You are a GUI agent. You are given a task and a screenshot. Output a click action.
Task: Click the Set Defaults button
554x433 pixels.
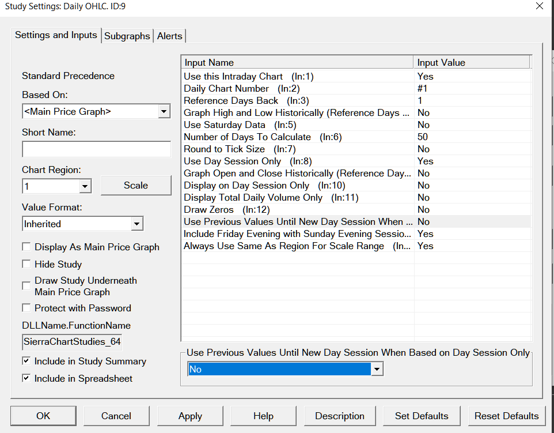(x=422, y=416)
